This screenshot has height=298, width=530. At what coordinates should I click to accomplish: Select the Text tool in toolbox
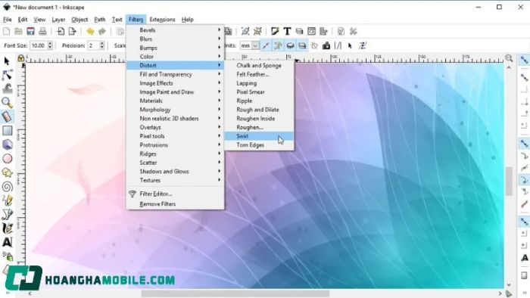tap(8, 242)
